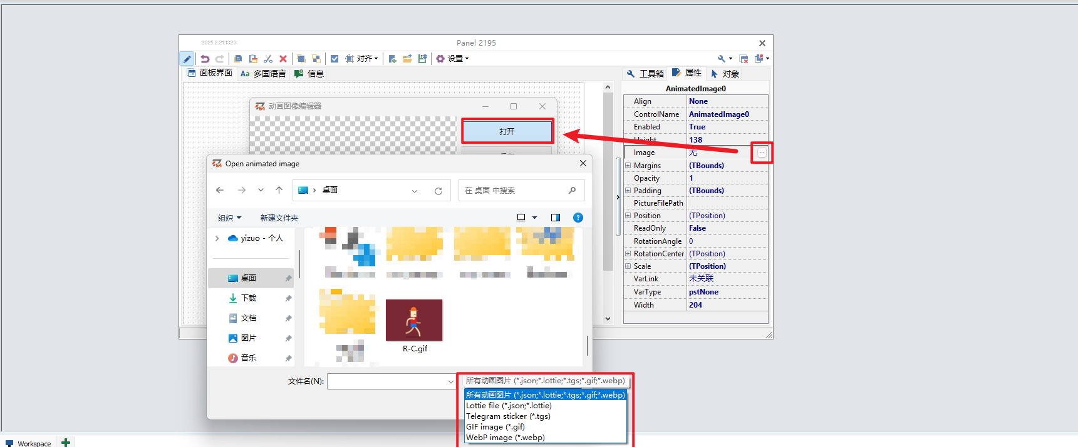The height and width of the screenshot is (447, 1078).
Task: Click the blue checkmark toolbar icon
Action: point(334,59)
